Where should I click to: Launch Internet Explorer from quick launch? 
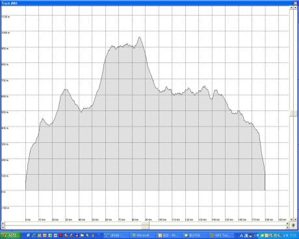click(x=29, y=235)
